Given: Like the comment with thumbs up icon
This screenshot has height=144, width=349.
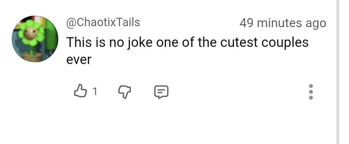Looking at the screenshot, I should point(80,92).
